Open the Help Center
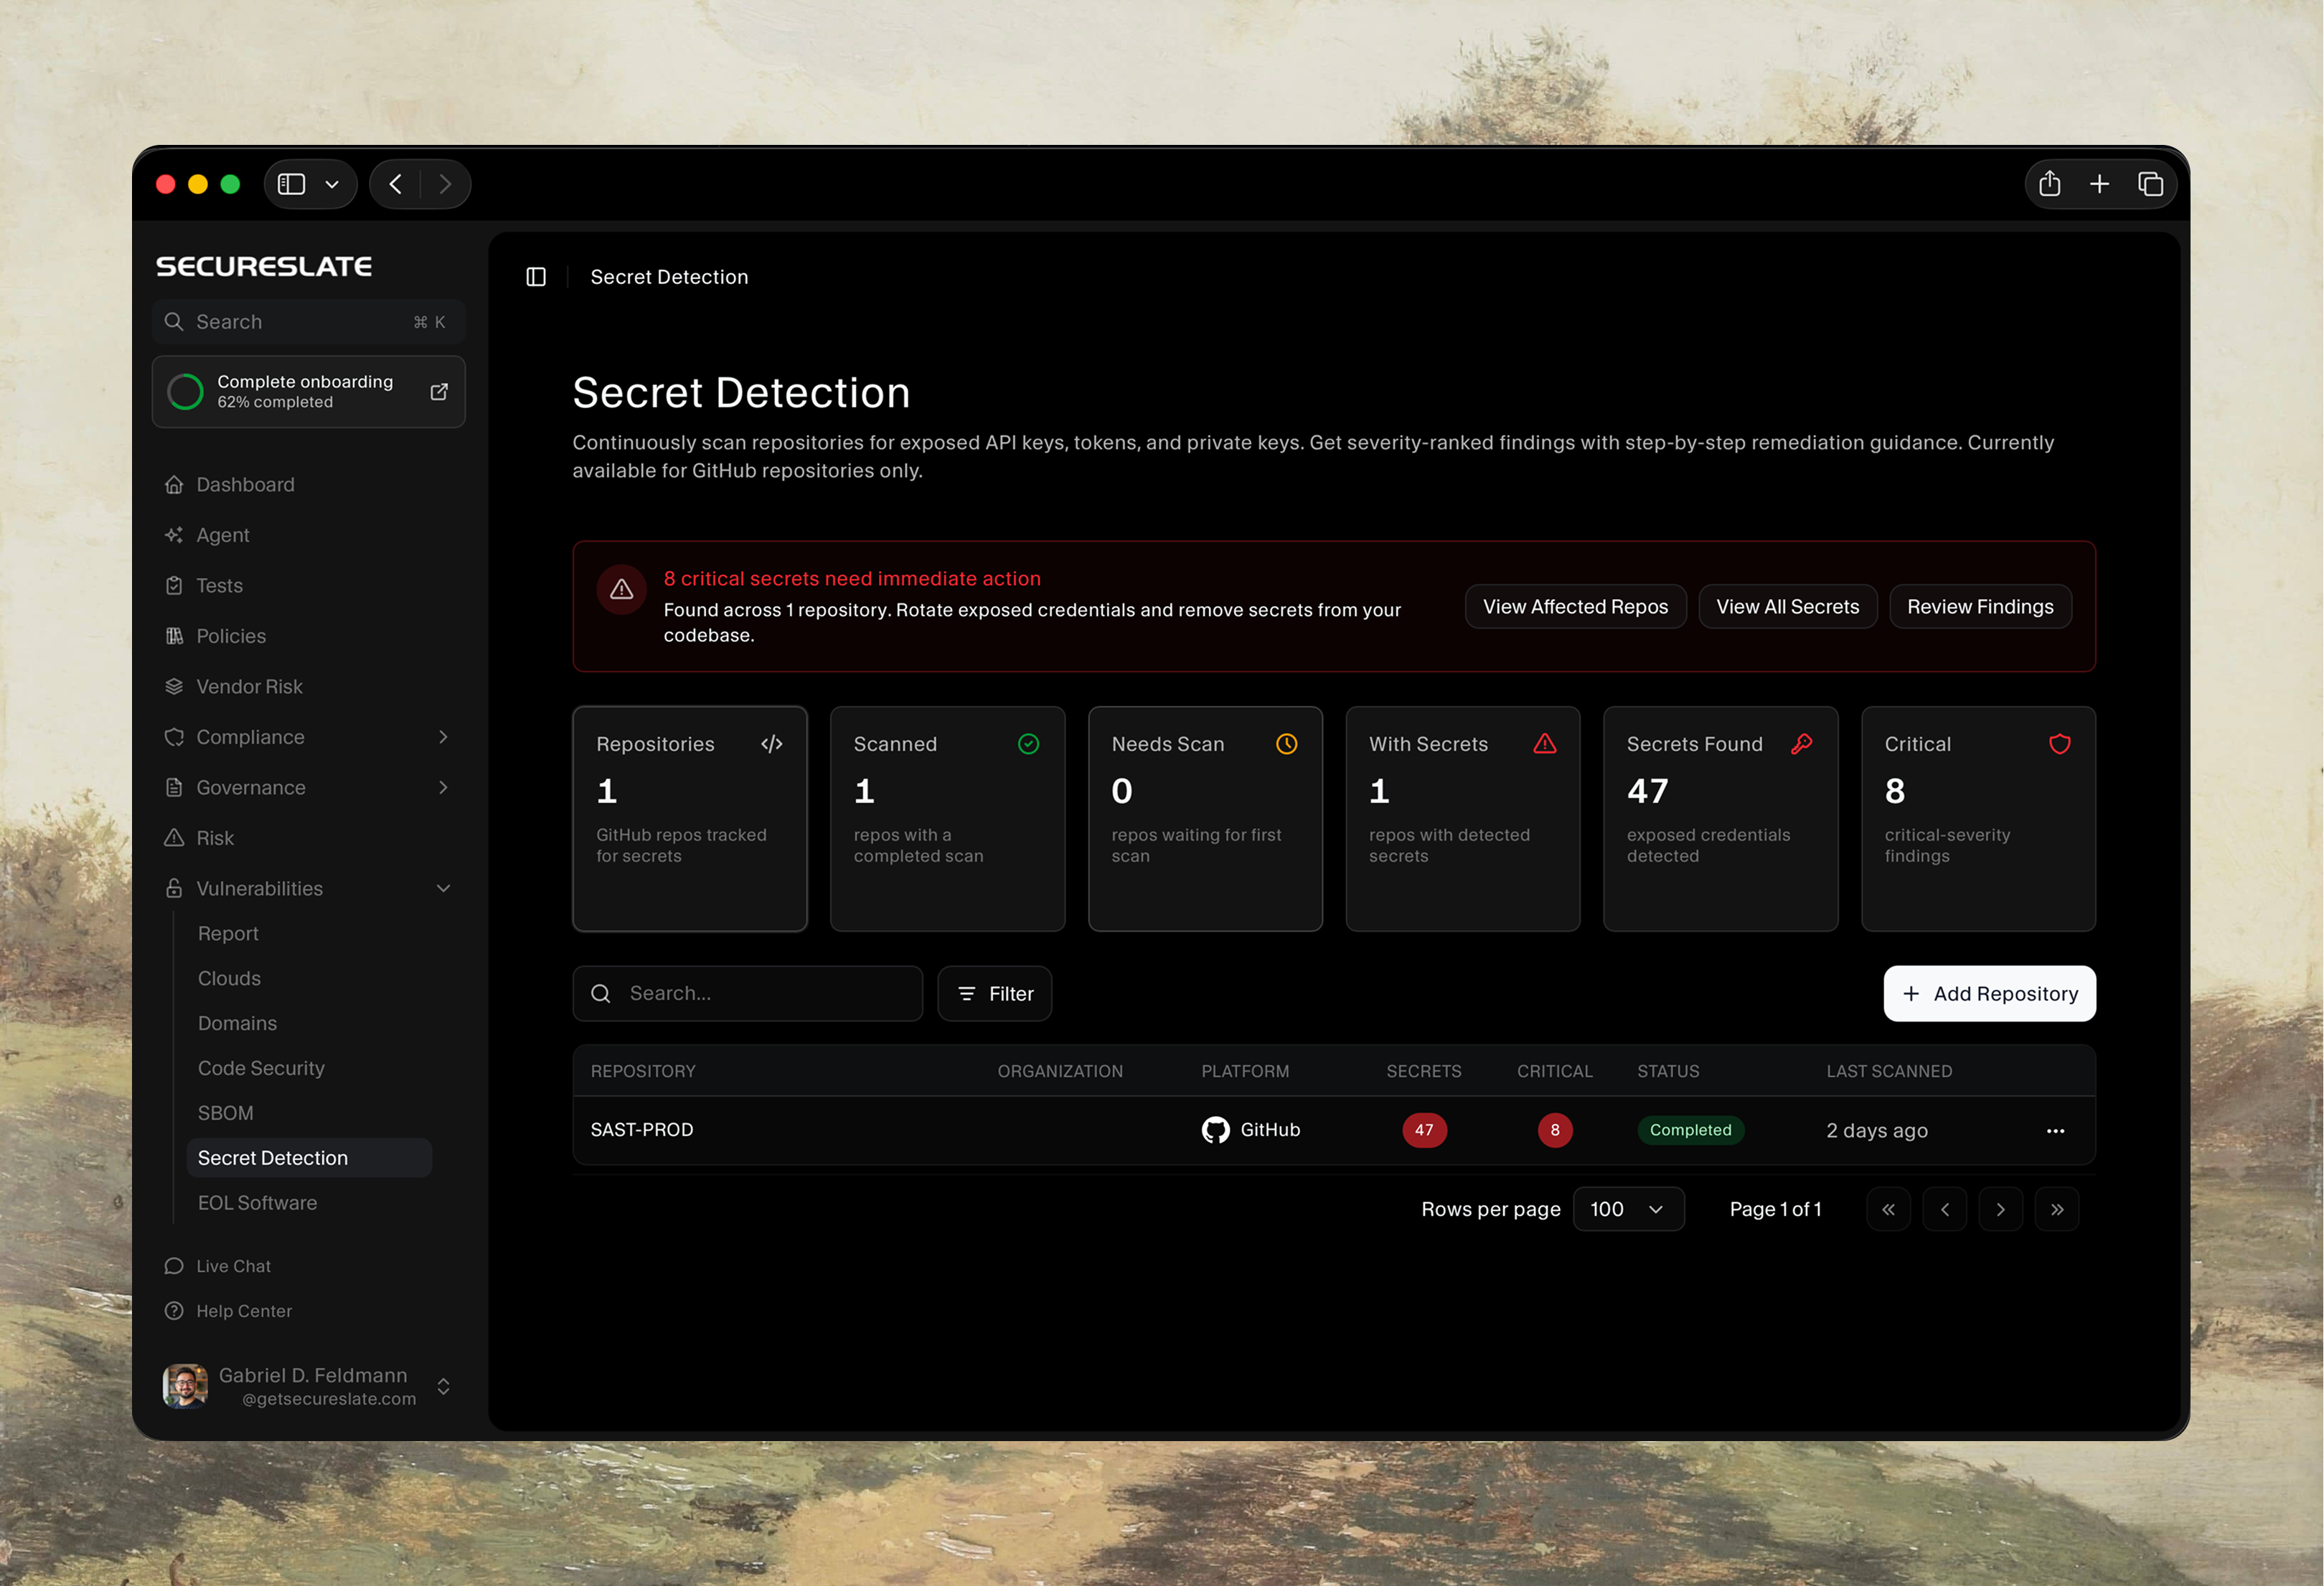Screen dimensions: 2324x1586 (x=228, y=1311)
